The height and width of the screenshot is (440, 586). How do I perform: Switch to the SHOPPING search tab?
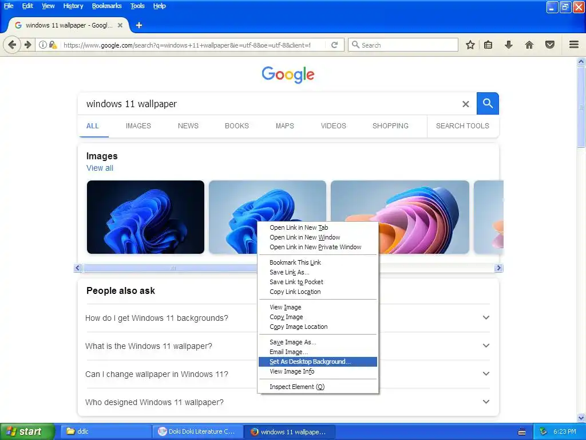[x=390, y=125]
